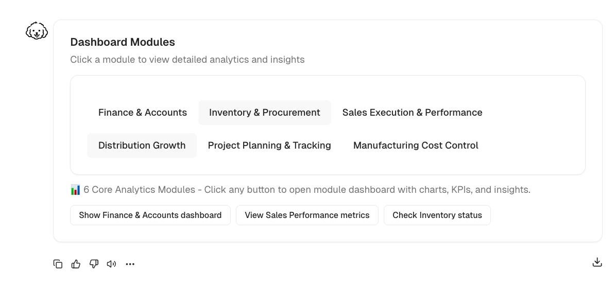This screenshot has height=290, width=616.
Task: Open the Finance & Accounts module
Action: (x=143, y=113)
